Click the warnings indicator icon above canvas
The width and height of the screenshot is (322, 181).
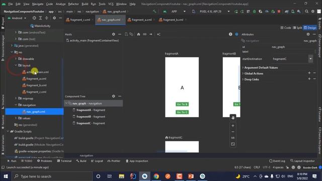pos(230,34)
